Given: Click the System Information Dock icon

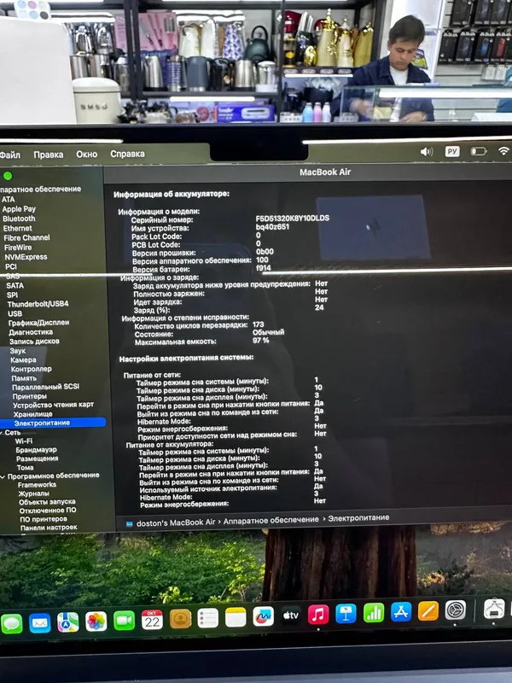Looking at the screenshot, I should click(x=494, y=609).
